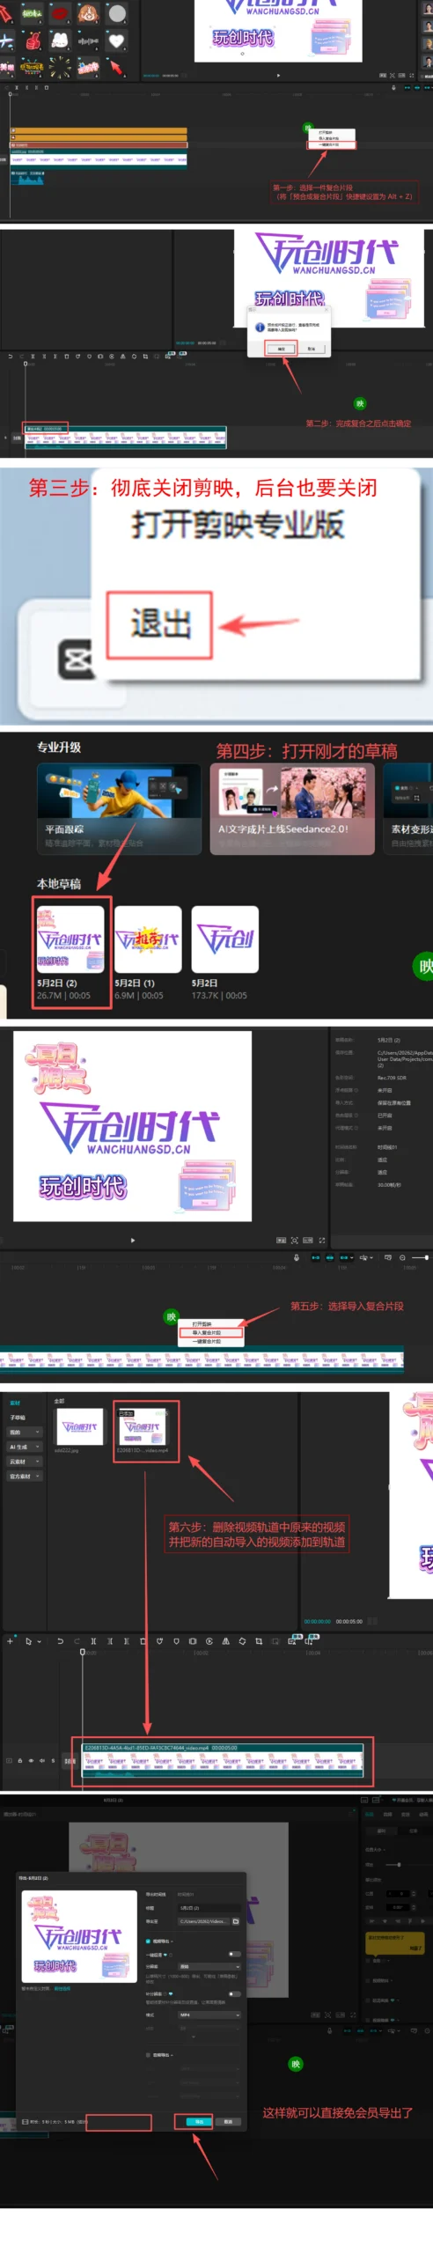Click the undo arrow in step-two toolbar
The height and width of the screenshot is (2254, 433).
coord(11,357)
